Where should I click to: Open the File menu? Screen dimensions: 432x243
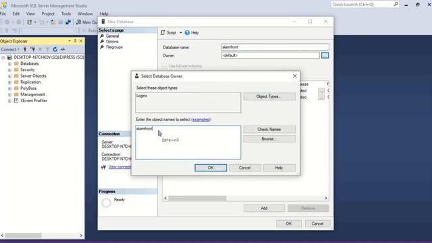[3, 13]
